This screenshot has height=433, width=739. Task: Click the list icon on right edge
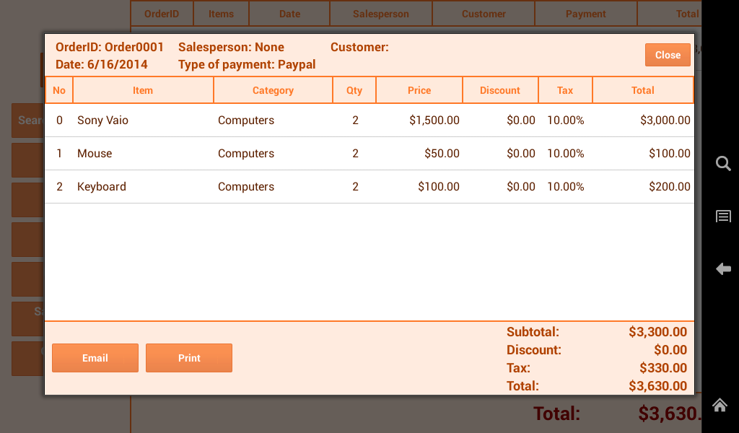[723, 216]
